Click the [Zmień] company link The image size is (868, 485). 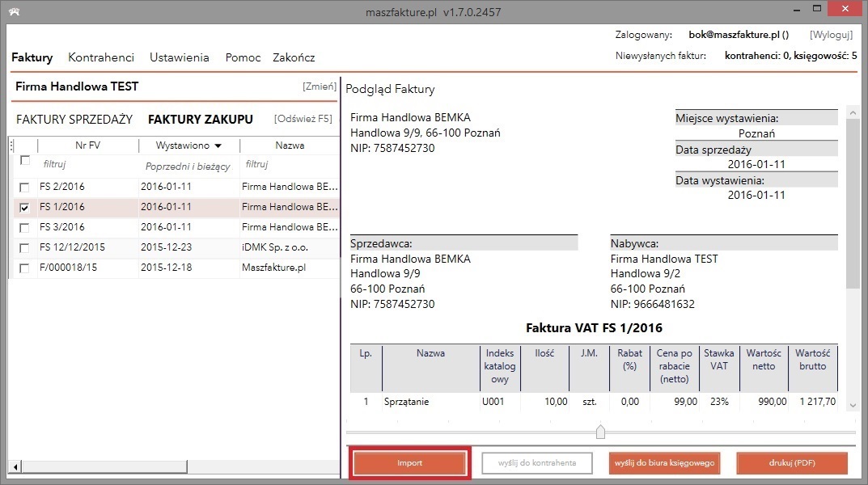click(320, 86)
